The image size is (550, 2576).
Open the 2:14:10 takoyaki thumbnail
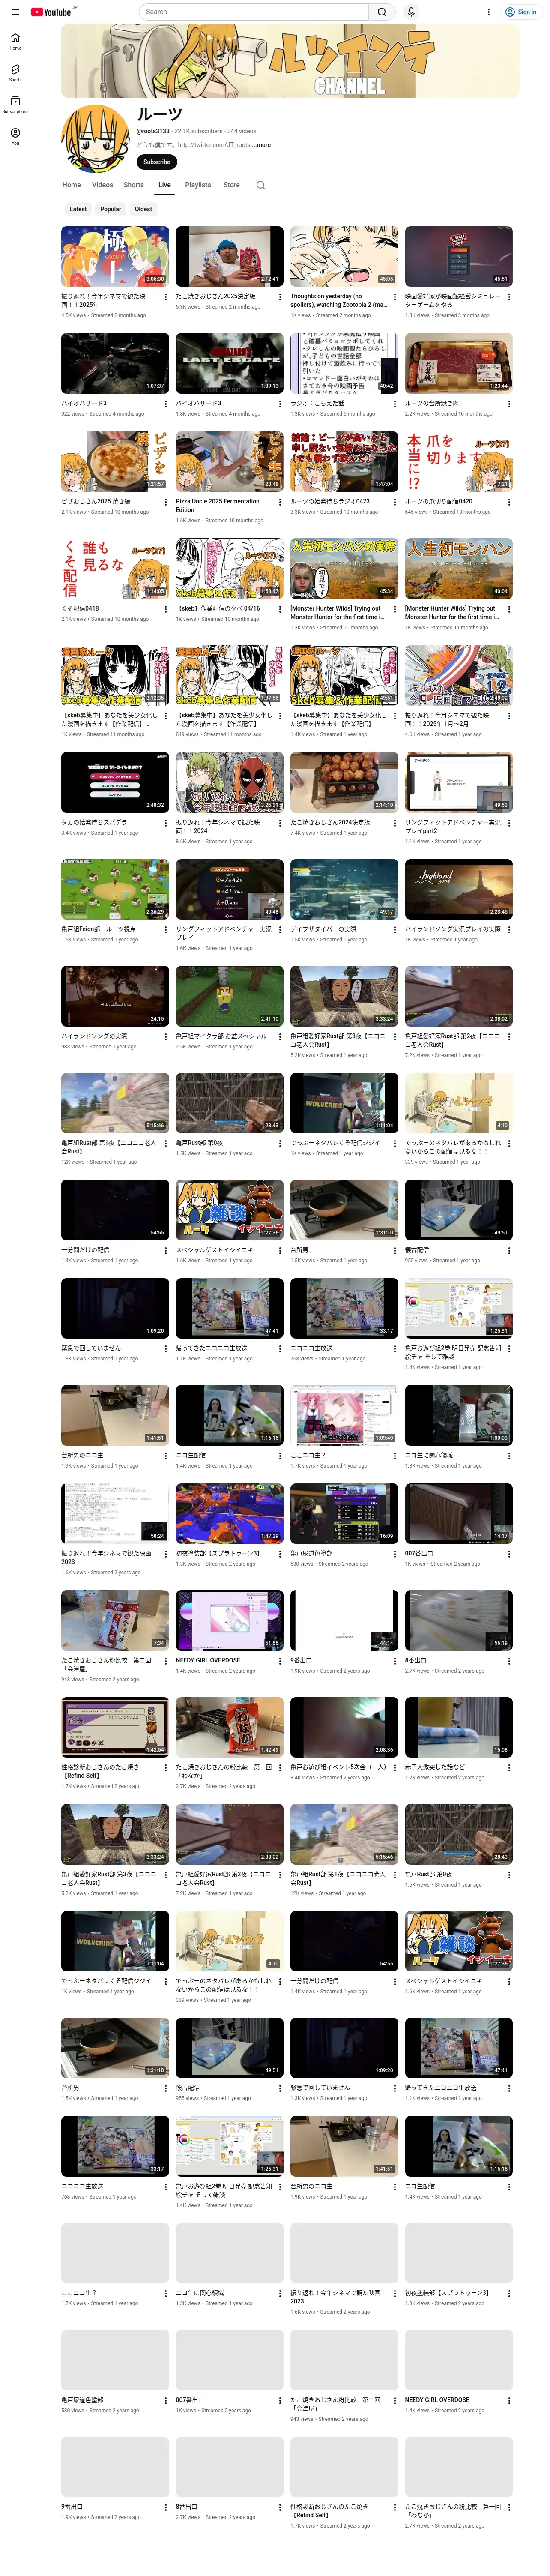344,782
